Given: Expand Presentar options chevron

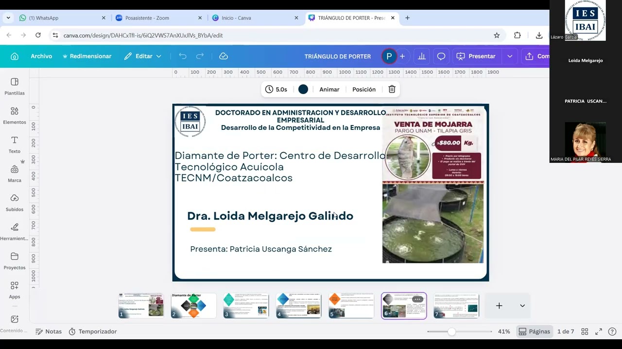Looking at the screenshot, I should tap(510, 56).
